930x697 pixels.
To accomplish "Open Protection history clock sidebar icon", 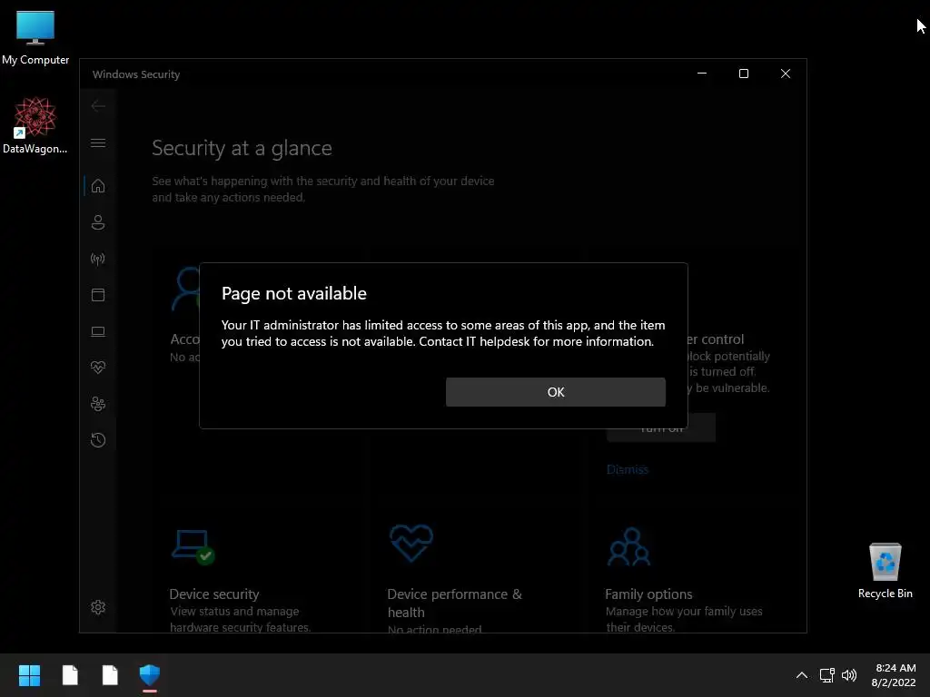I will click(x=98, y=440).
